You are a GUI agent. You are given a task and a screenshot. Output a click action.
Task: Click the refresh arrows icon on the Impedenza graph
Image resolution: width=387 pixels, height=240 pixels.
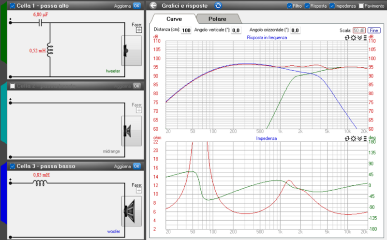pyautogui.click(x=347, y=138)
